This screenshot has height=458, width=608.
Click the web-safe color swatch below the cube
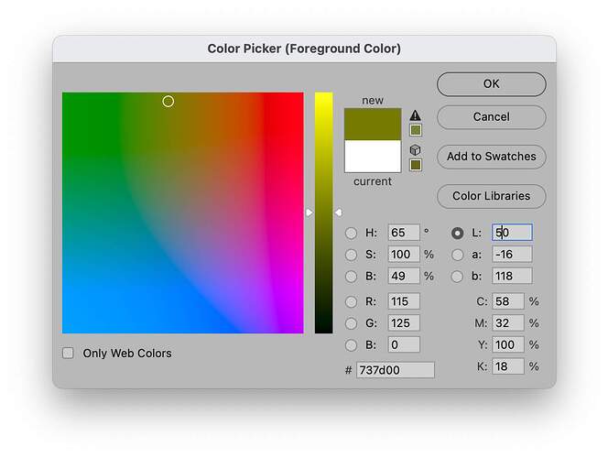[x=416, y=165]
